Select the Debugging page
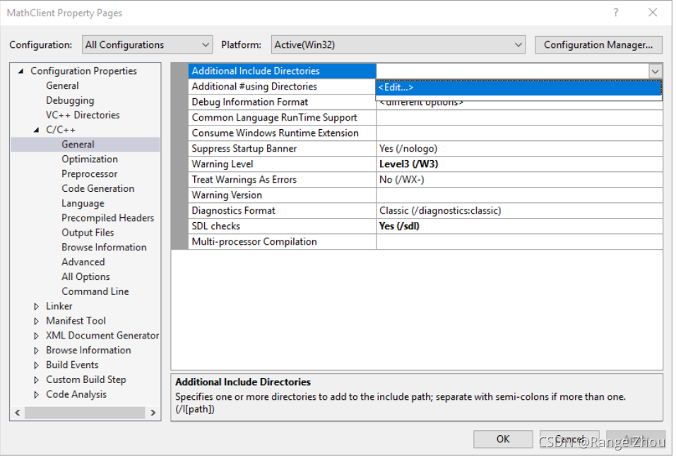The image size is (676, 457). (70, 100)
